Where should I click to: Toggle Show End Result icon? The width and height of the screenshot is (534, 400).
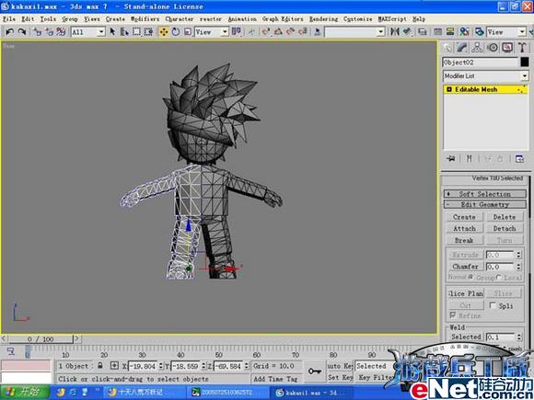tap(470, 158)
